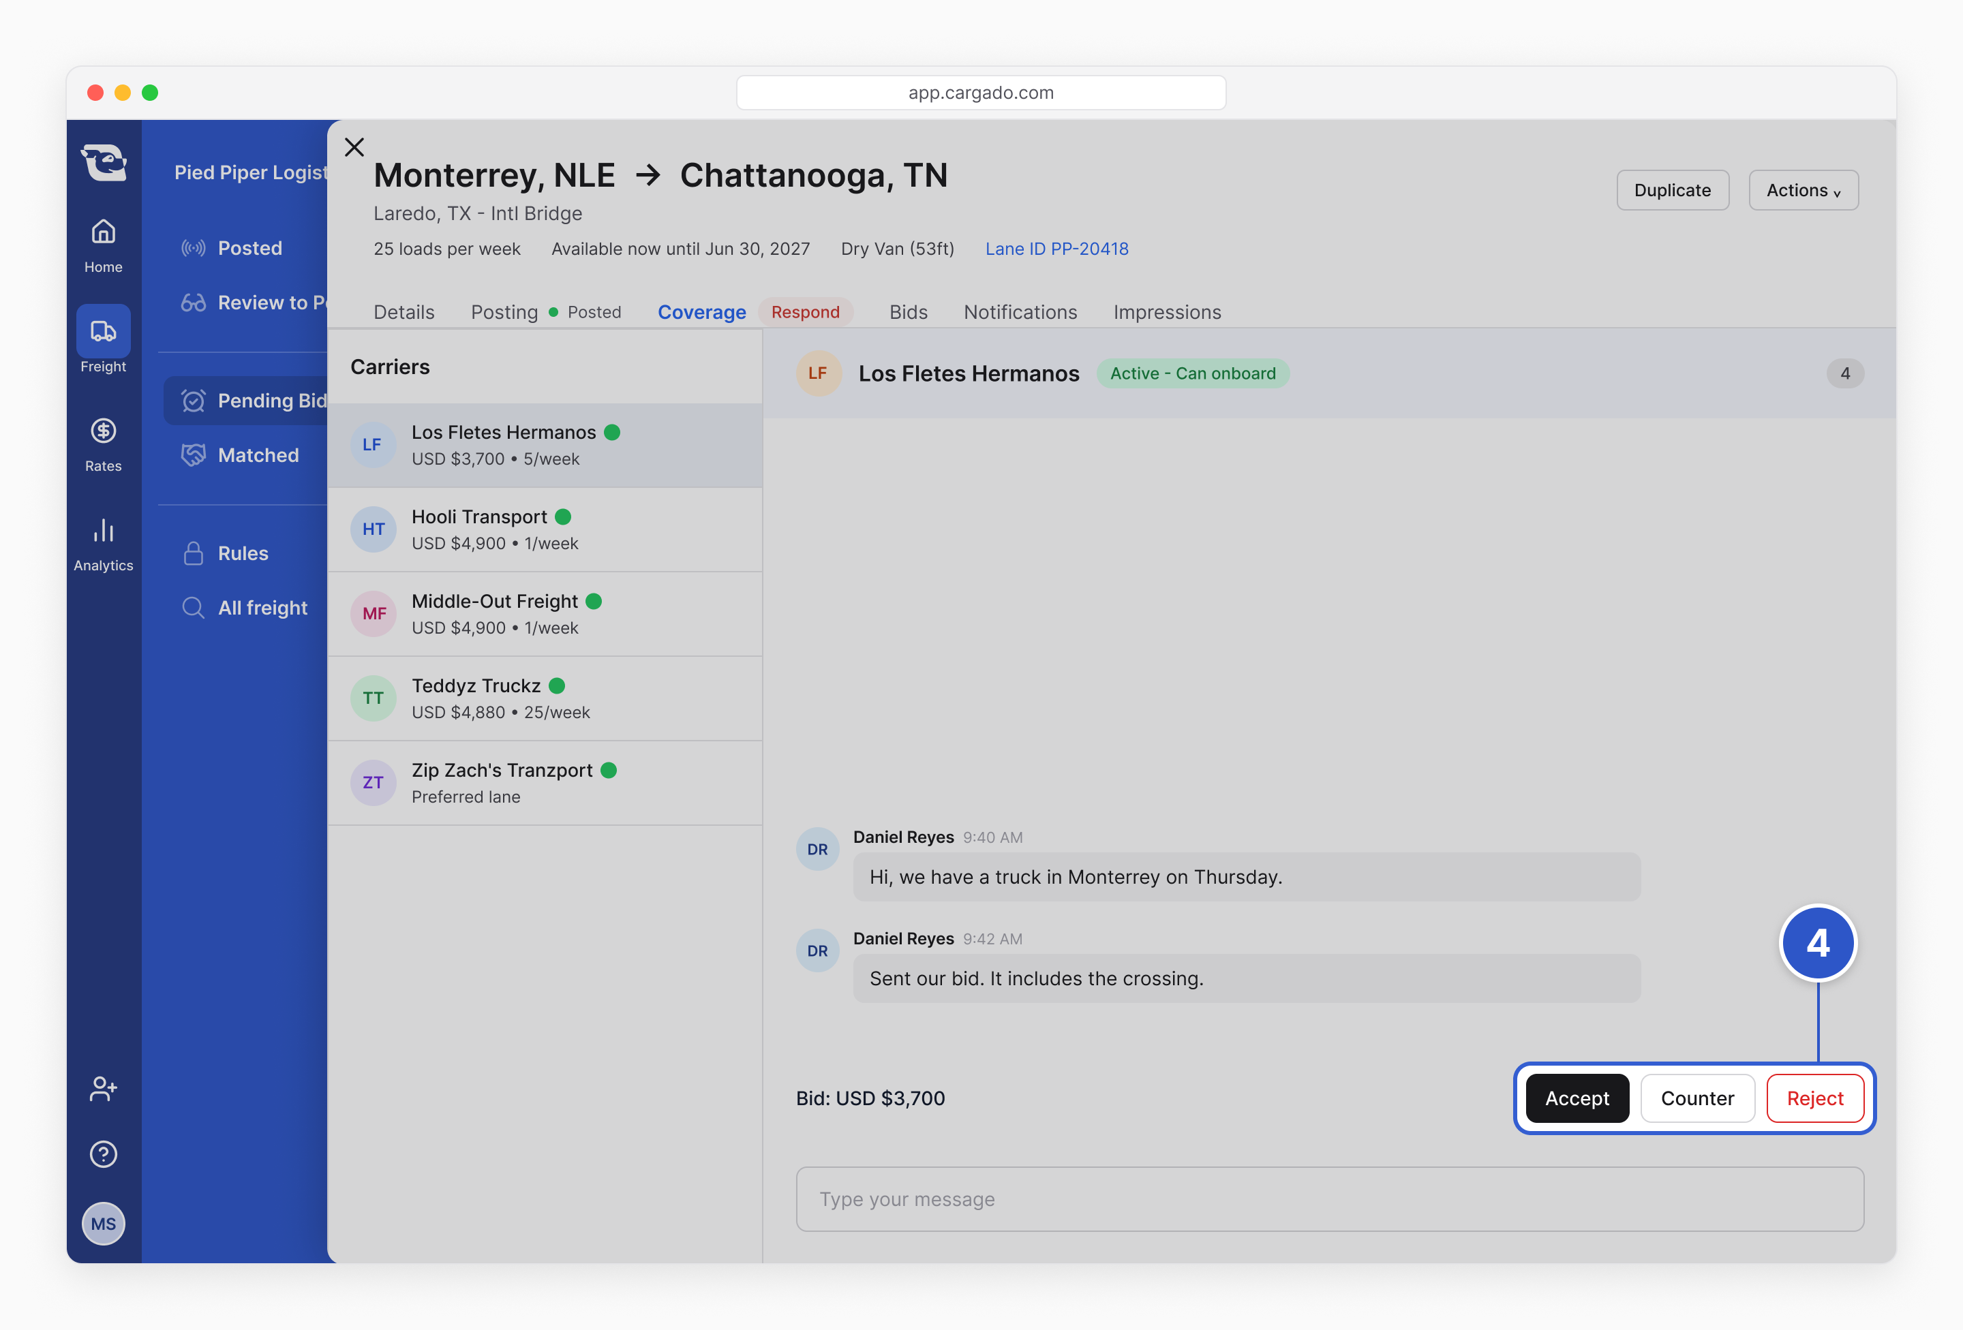This screenshot has width=1963, height=1330.
Task: Open the Matched section
Action: point(241,455)
